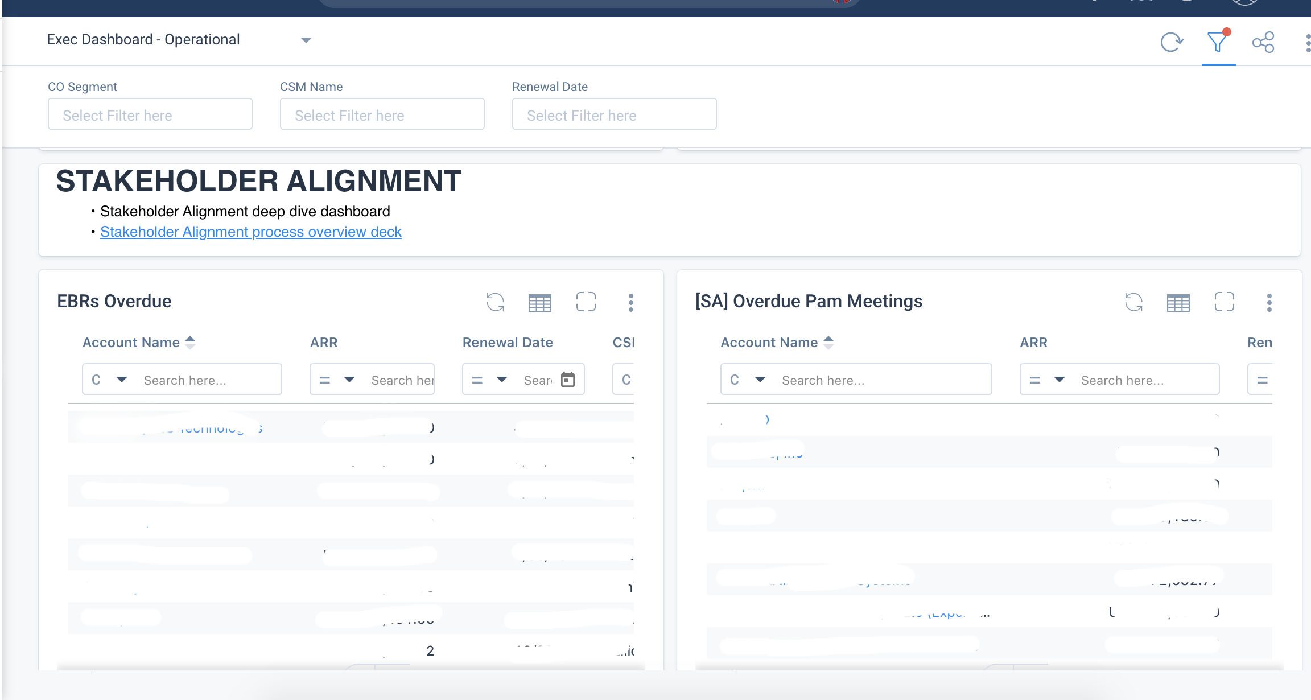Refresh the Overdue Pam Meetings widget
Image resolution: width=1311 pixels, height=700 pixels.
tap(1133, 302)
